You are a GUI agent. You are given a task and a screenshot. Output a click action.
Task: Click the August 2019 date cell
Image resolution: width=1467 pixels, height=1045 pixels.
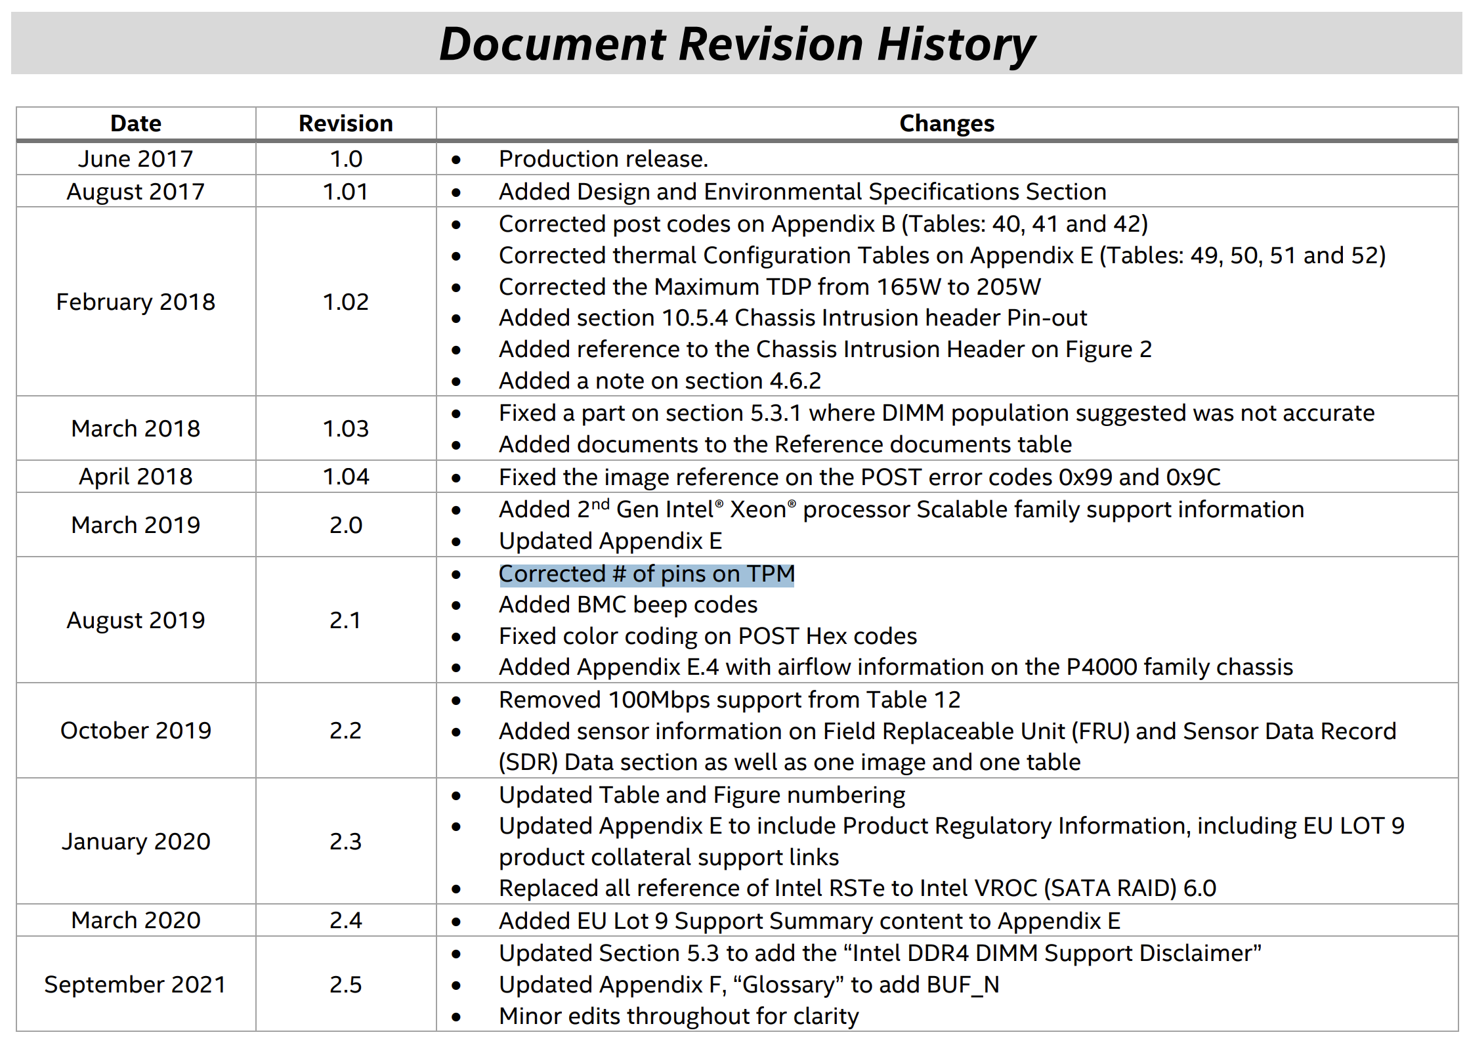(136, 620)
